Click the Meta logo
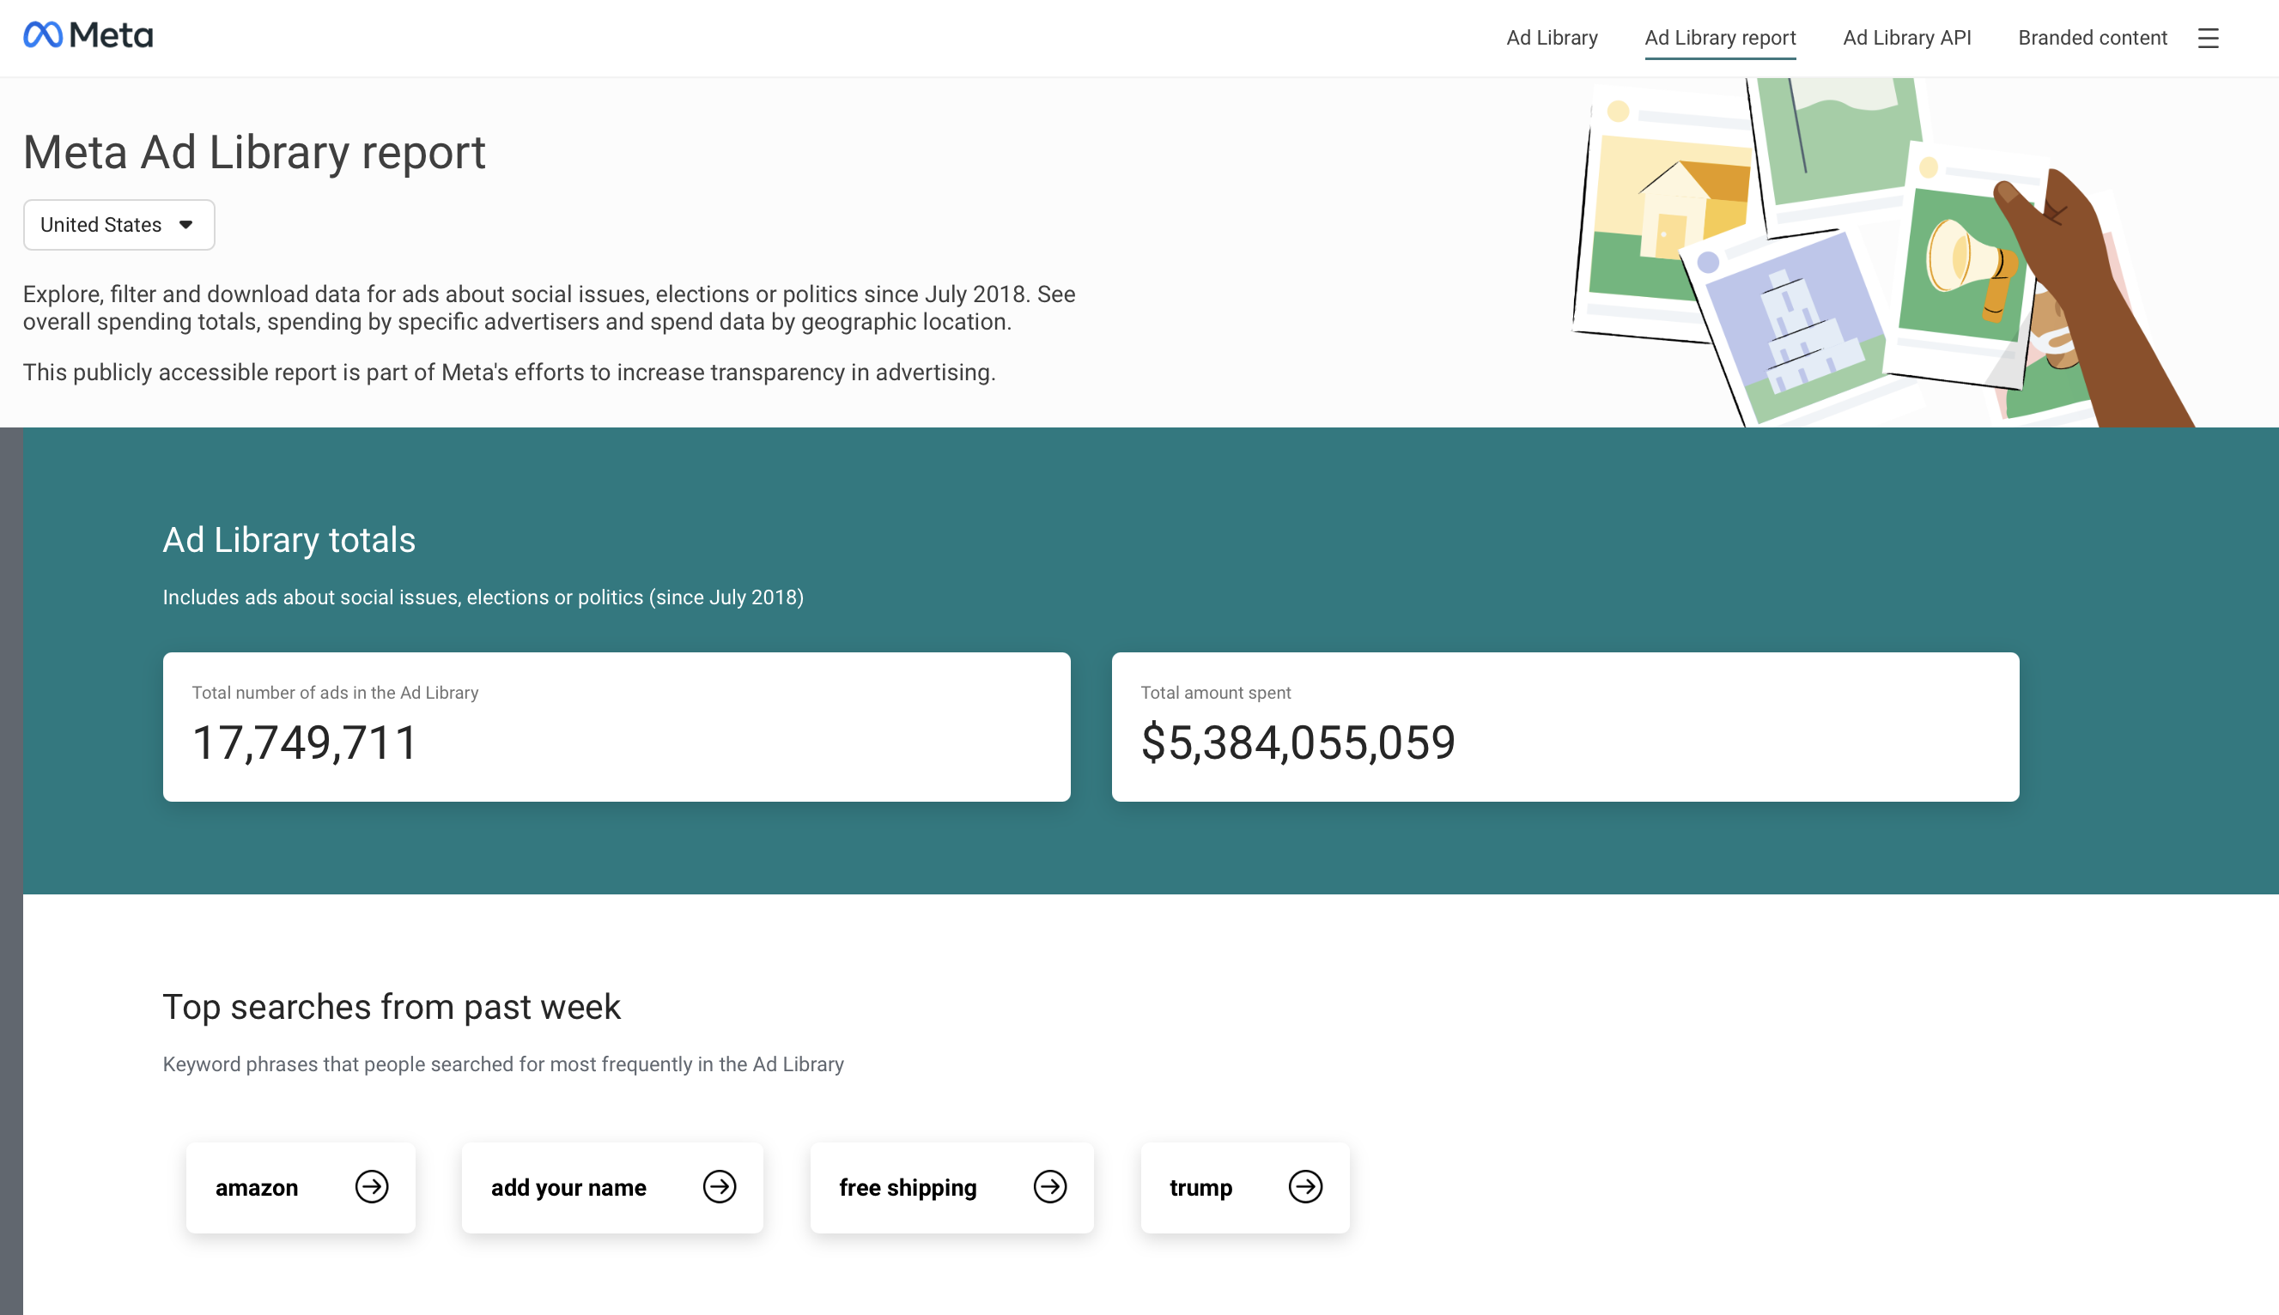The image size is (2279, 1315). click(87, 34)
